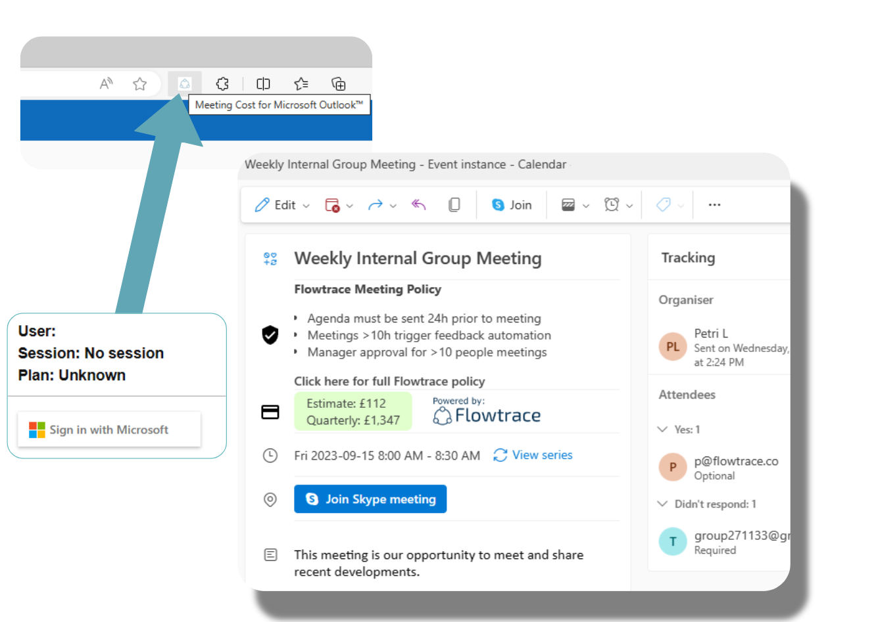Click the description notes icon
This screenshot has height=622, width=878.
(x=270, y=555)
